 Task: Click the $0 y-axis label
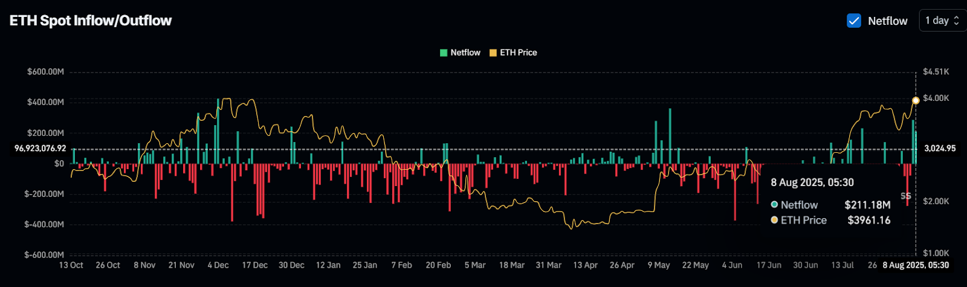pos(59,163)
